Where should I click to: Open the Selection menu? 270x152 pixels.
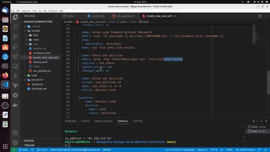coord(26,11)
